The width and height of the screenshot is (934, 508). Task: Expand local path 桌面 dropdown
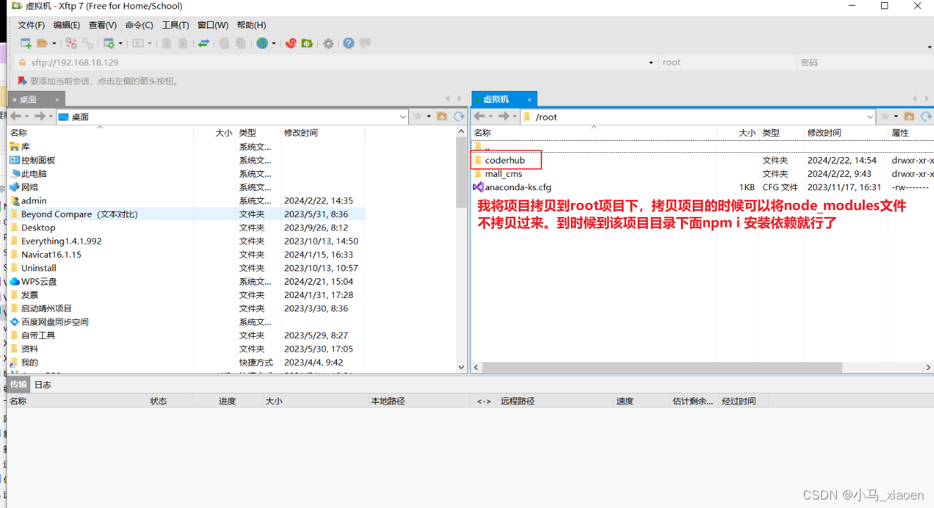[403, 117]
